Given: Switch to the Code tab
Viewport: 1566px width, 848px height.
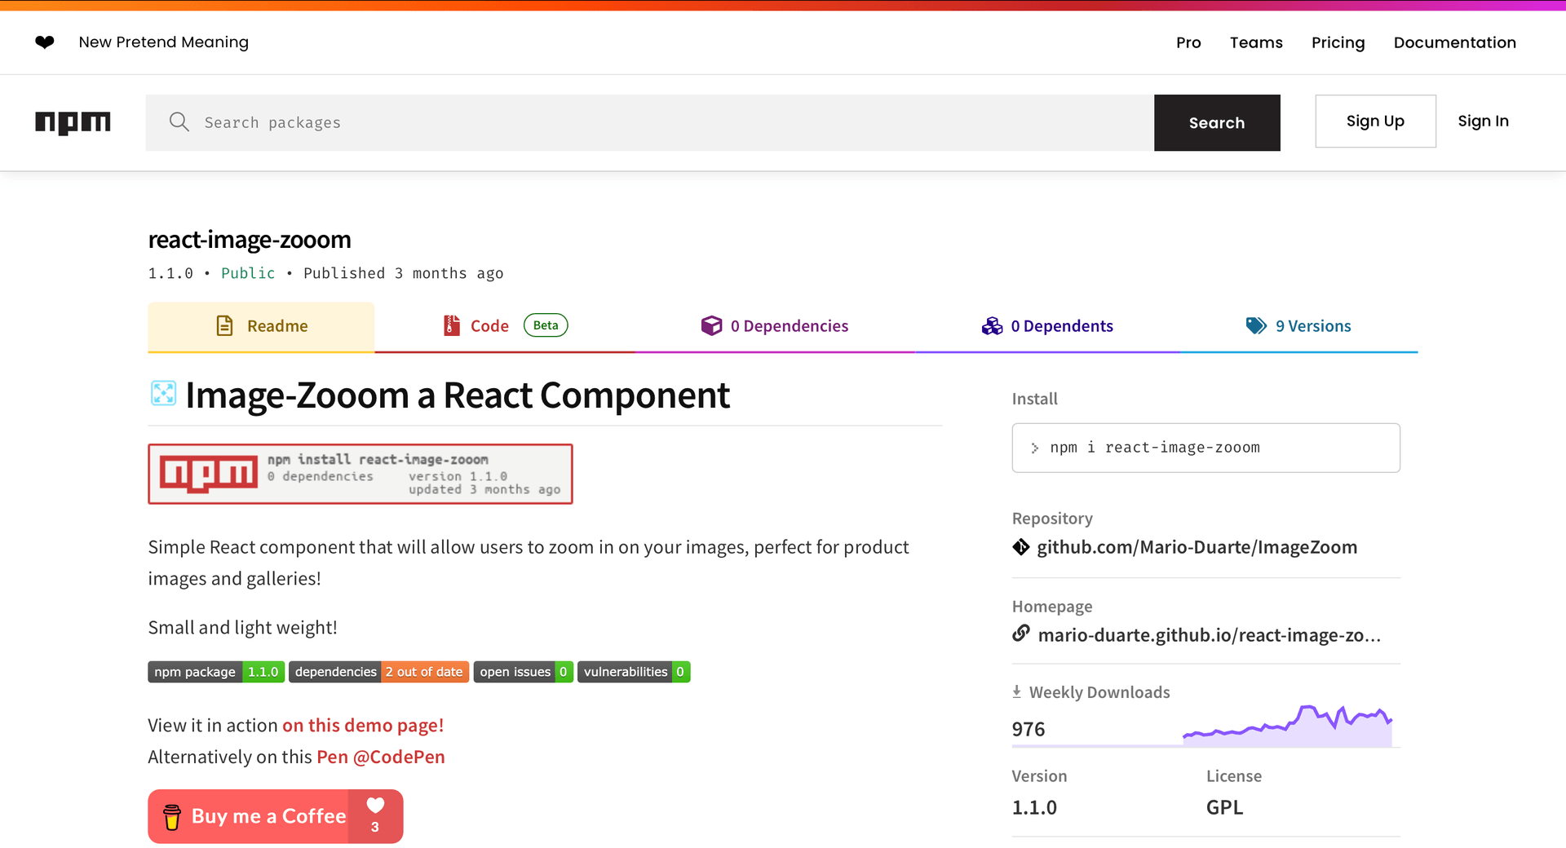Looking at the screenshot, I should (x=505, y=326).
